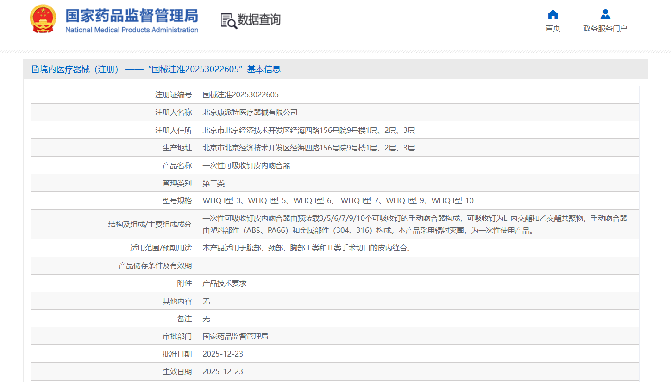Click the document icon before 境内医疗器械
This screenshot has width=671, height=382.
(35, 69)
